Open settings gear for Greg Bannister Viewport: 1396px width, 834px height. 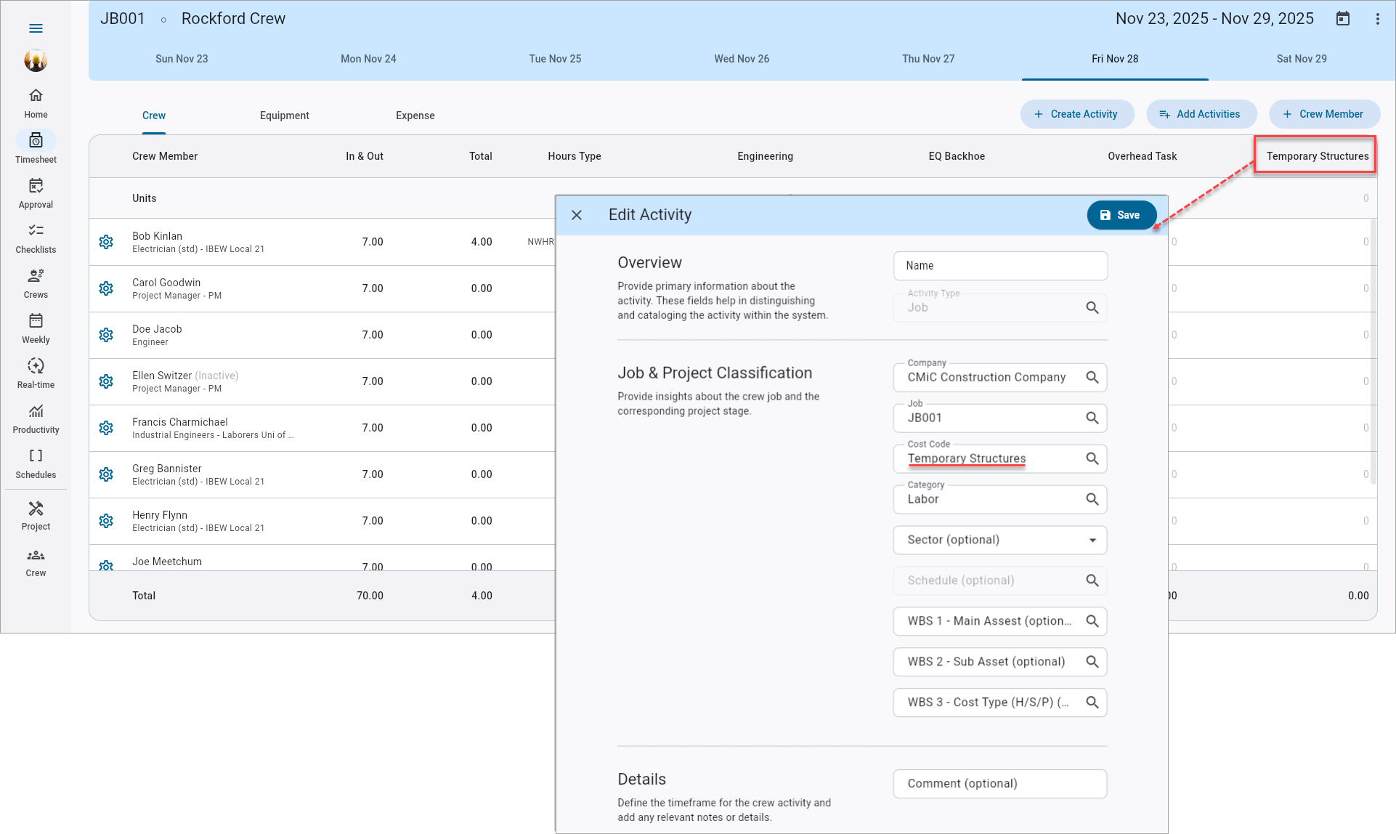coord(106,474)
